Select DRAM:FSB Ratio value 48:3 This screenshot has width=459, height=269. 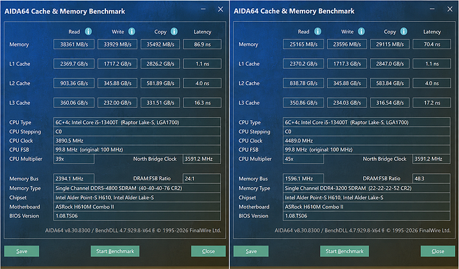(431, 179)
